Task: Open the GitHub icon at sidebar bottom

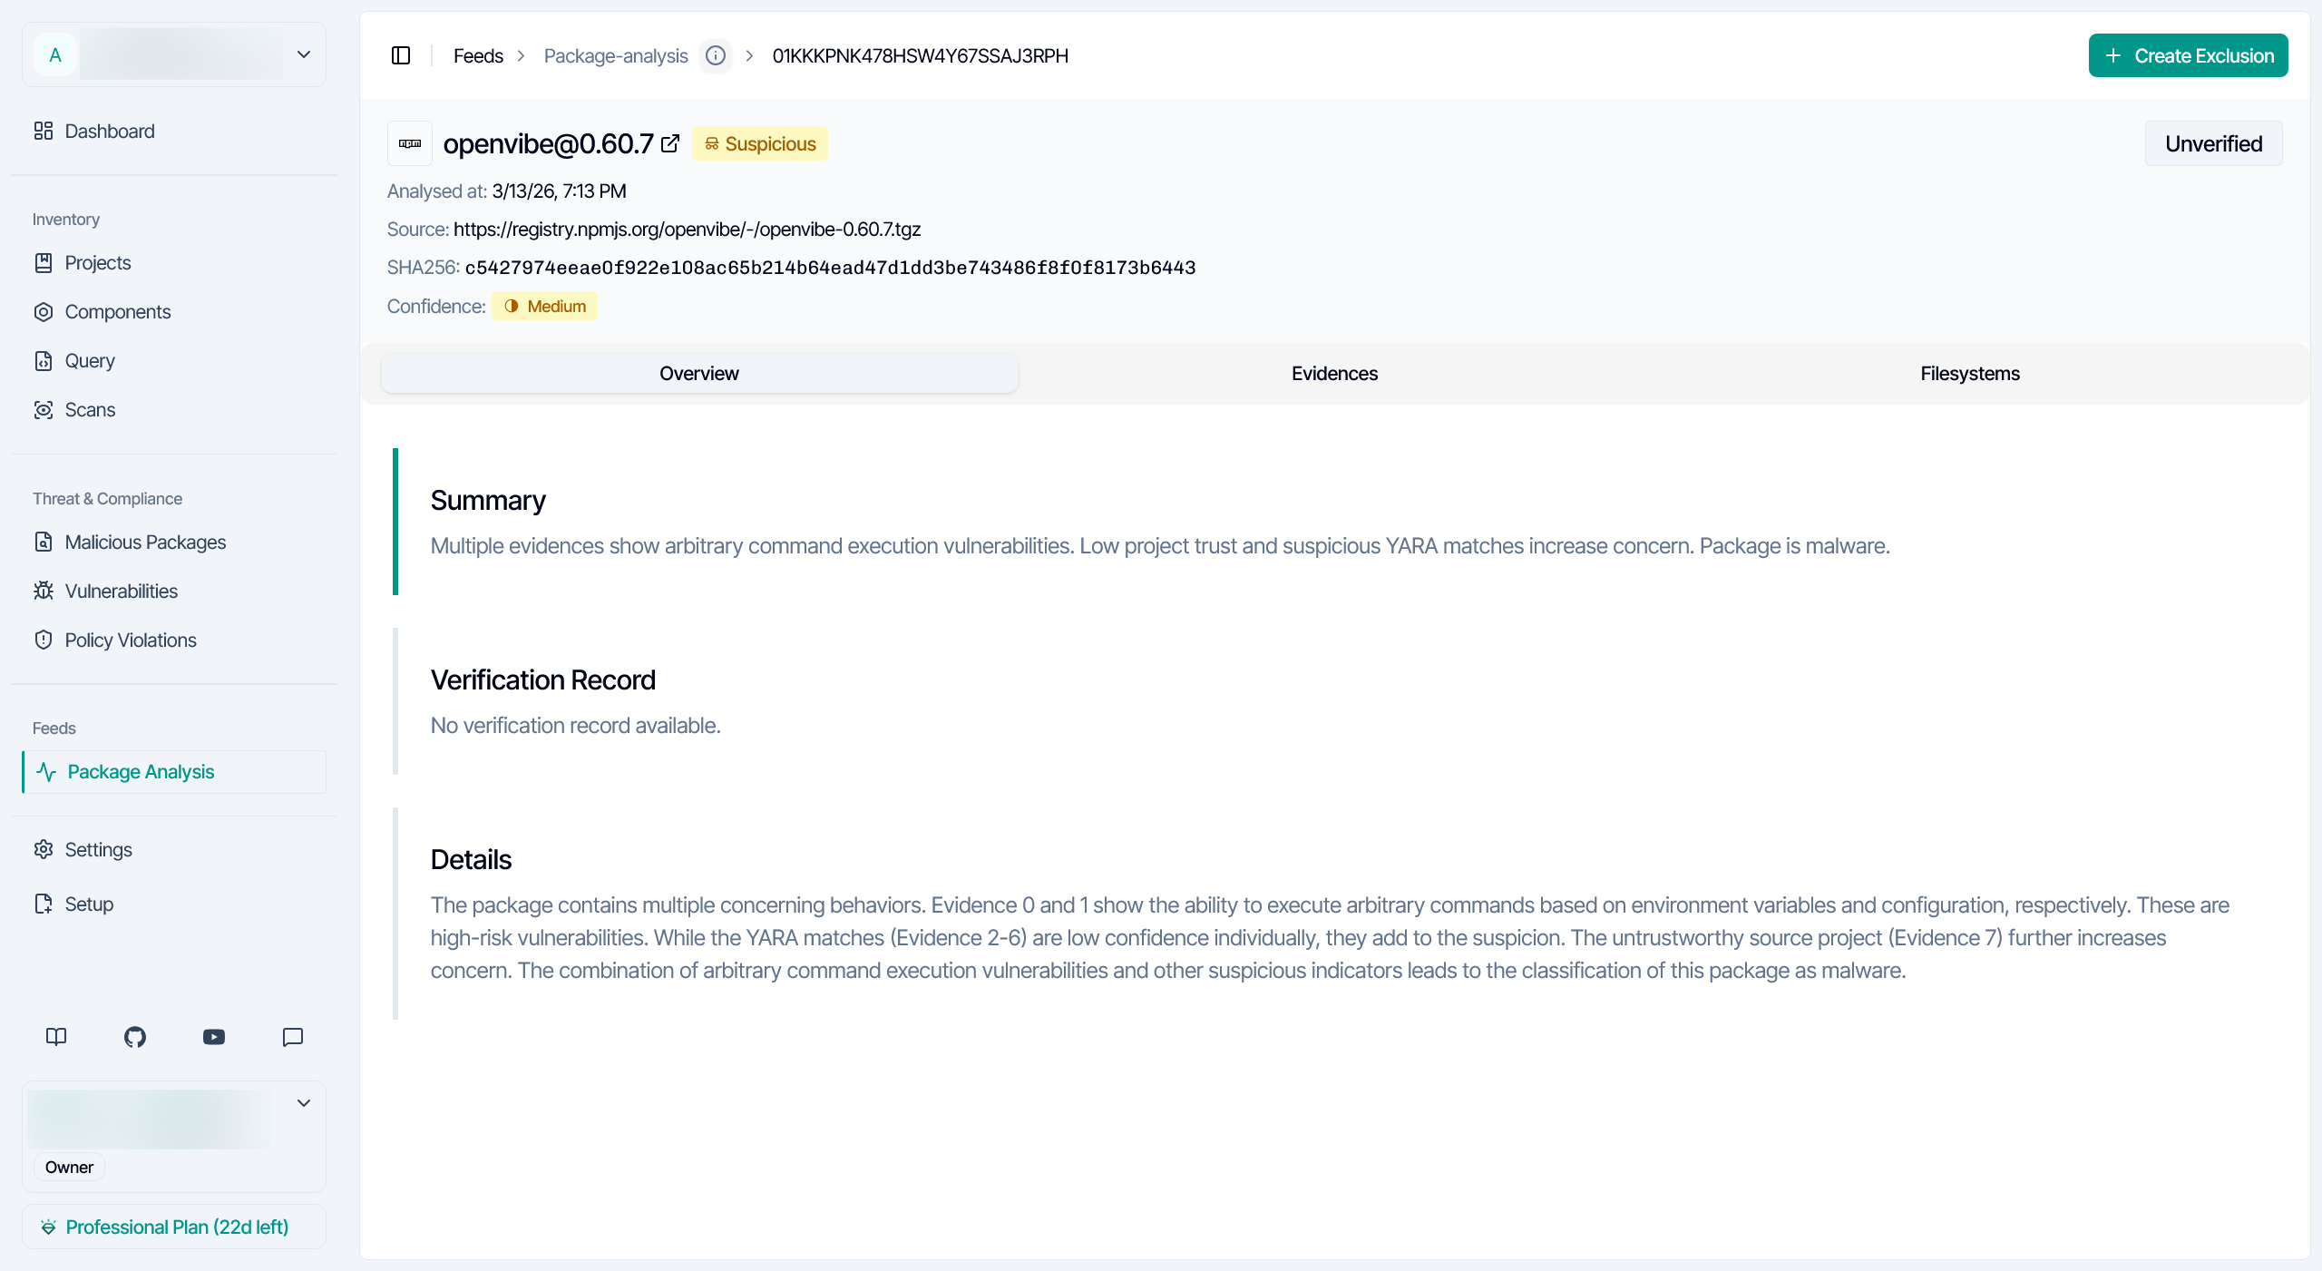Action: pos(134,1037)
